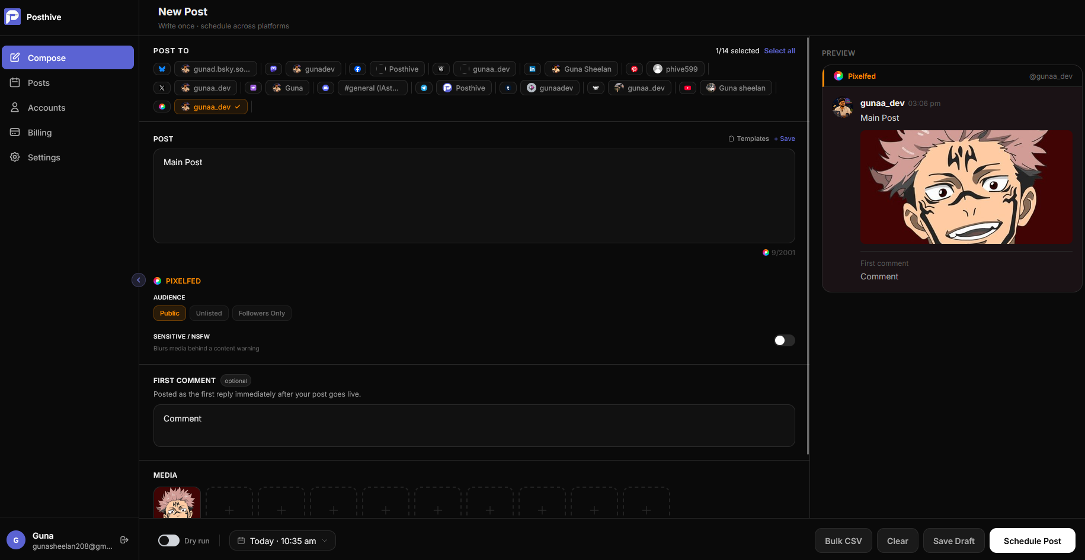The width and height of the screenshot is (1085, 560).
Task: Select the gunaadev Tumblr account chip
Action: click(x=550, y=88)
